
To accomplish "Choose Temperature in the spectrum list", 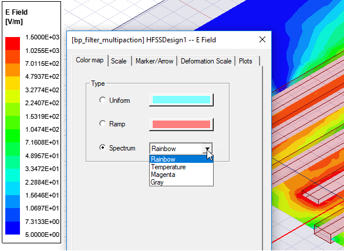I will pyautogui.click(x=181, y=167).
